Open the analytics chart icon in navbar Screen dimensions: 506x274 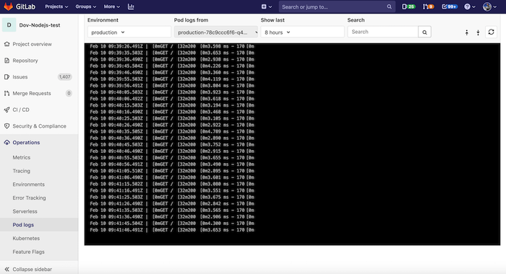pyautogui.click(x=131, y=6)
